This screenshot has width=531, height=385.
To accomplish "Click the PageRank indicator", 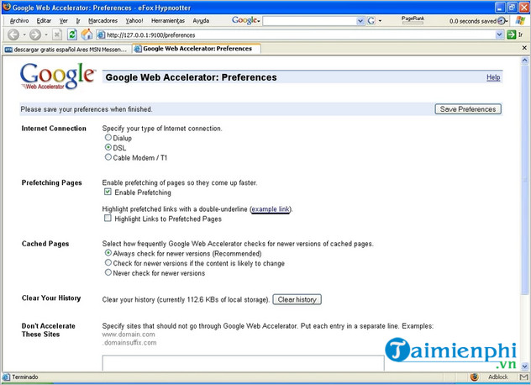I will click(x=413, y=20).
